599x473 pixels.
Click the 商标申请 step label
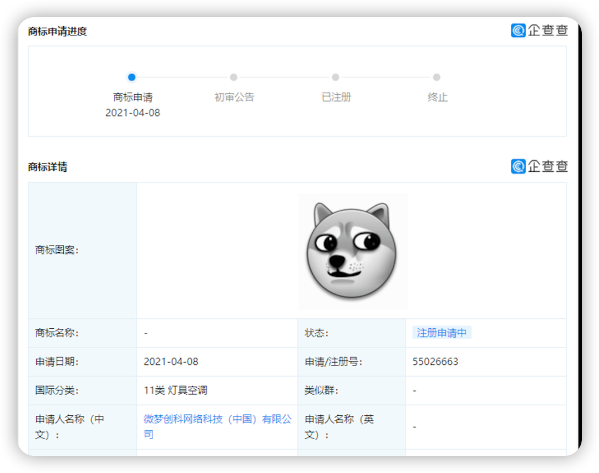(133, 97)
